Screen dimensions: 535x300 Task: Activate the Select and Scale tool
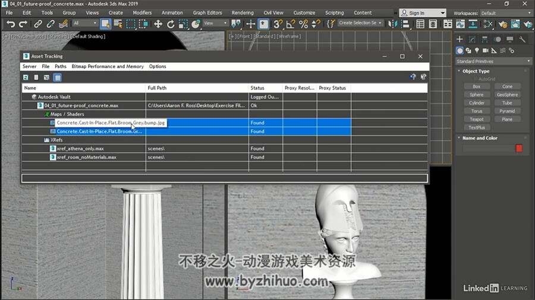[183, 24]
